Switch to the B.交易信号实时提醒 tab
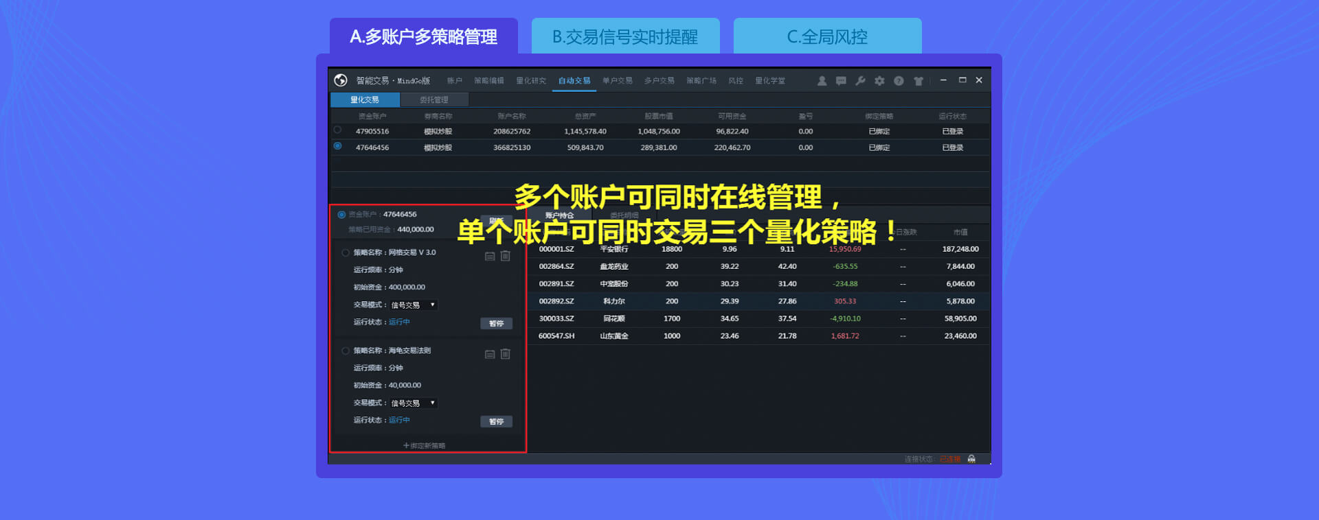This screenshot has width=1319, height=520. click(x=625, y=36)
